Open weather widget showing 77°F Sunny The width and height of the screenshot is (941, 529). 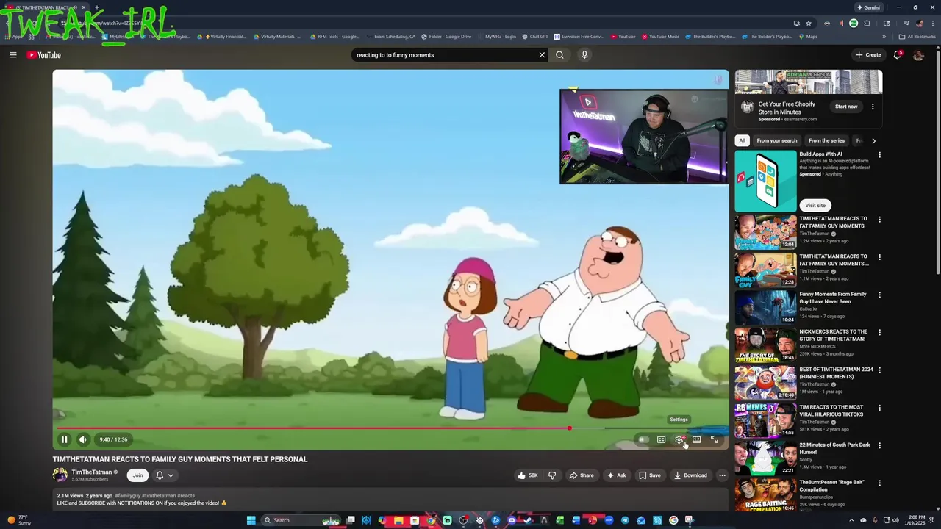[x=18, y=520]
